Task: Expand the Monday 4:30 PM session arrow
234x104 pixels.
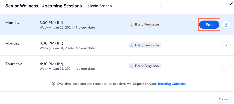Action: coord(226,45)
